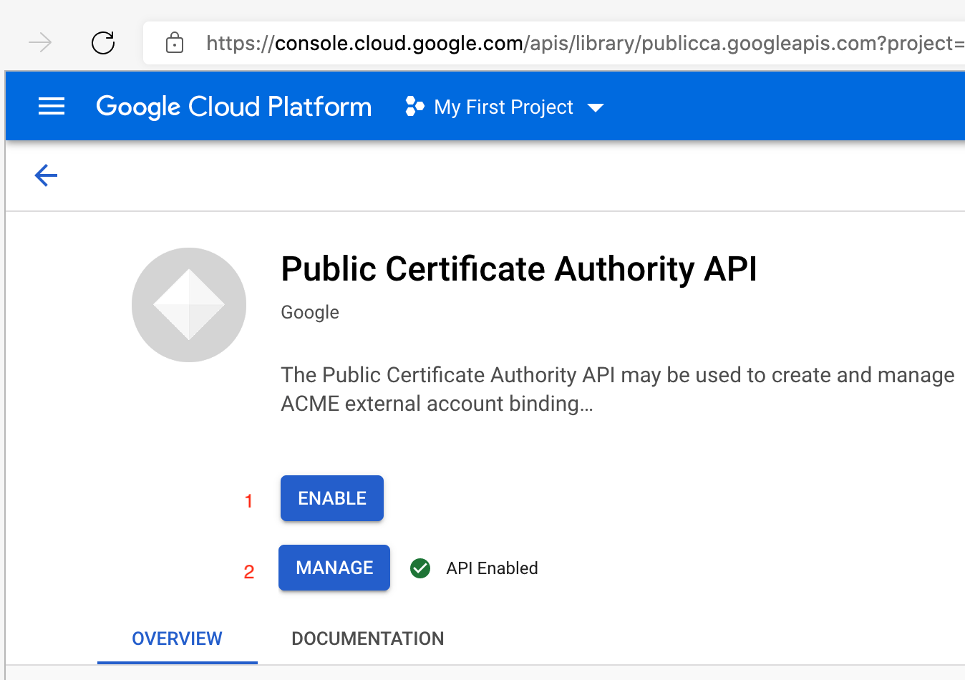965x680 pixels.
Task: Click the ENABLE button
Action: coord(332,498)
